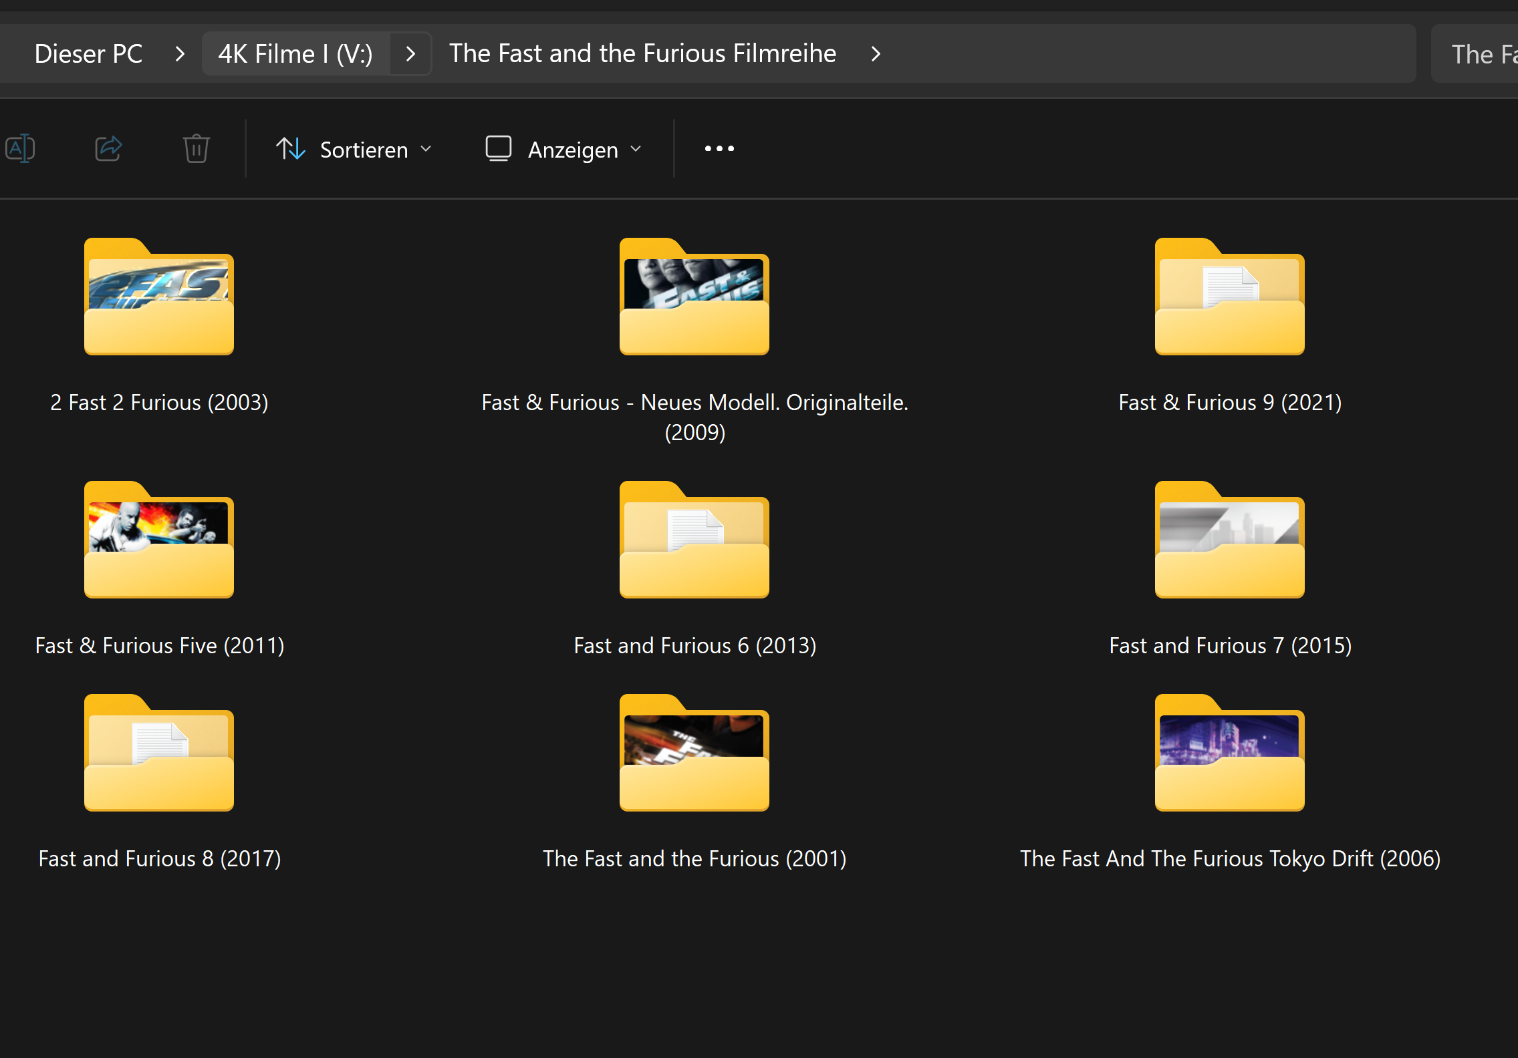Click the label 'The Fast and the Furious (2001)'
This screenshot has width=1518, height=1058.
(x=694, y=859)
